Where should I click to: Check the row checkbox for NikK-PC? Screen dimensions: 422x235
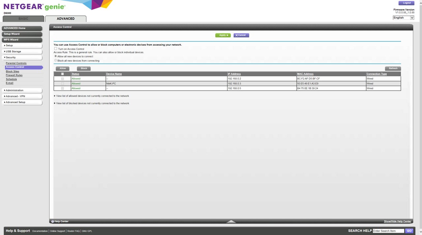62,83
